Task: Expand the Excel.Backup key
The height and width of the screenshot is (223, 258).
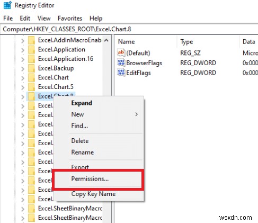Action: [23, 69]
